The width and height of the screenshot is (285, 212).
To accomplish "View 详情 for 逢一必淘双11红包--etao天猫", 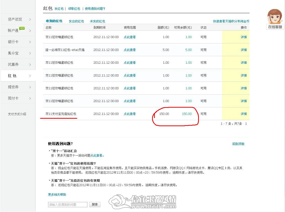I will (244, 50).
